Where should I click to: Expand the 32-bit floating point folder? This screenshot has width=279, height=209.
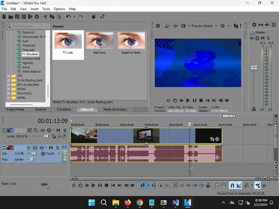click(8, 80)
